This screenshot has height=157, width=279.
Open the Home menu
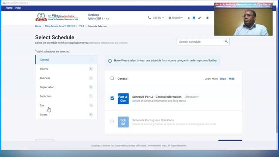click(x=9, y=8)
